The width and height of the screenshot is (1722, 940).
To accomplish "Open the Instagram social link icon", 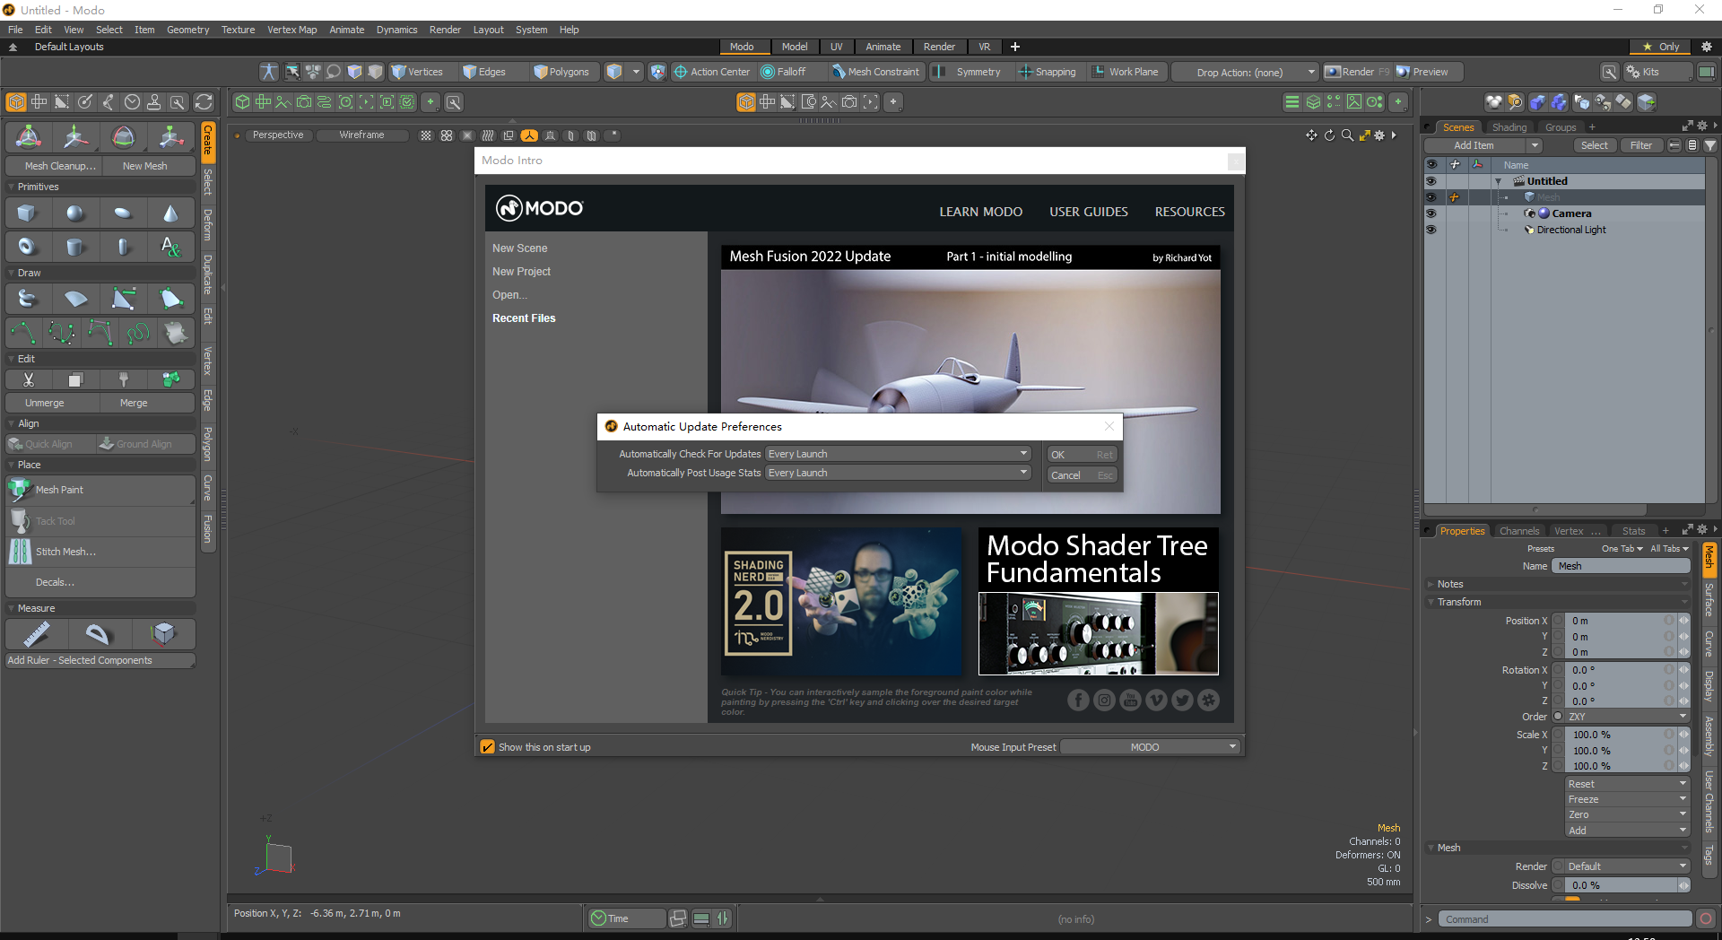I will pos(1104,701).
